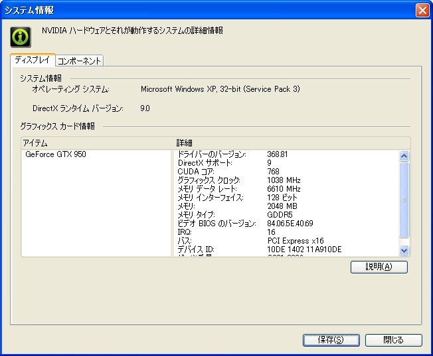This screenshot has width=433, height=356.
Task: Click the グラフィックス クロック label
Action: tap(209, 180)
